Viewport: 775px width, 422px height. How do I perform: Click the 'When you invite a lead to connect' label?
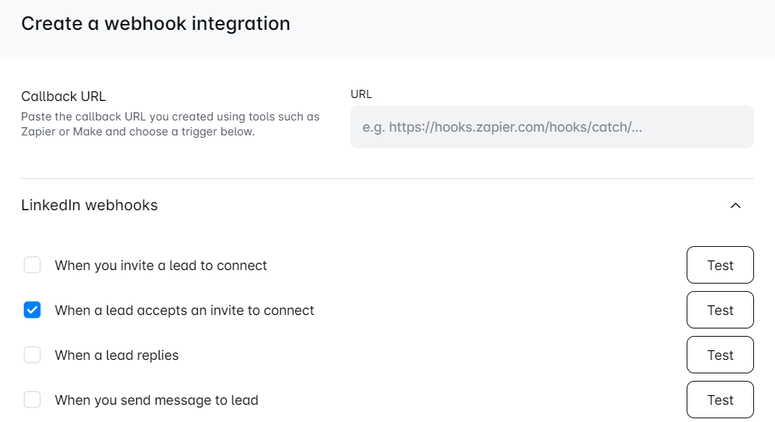coord(161,266)
